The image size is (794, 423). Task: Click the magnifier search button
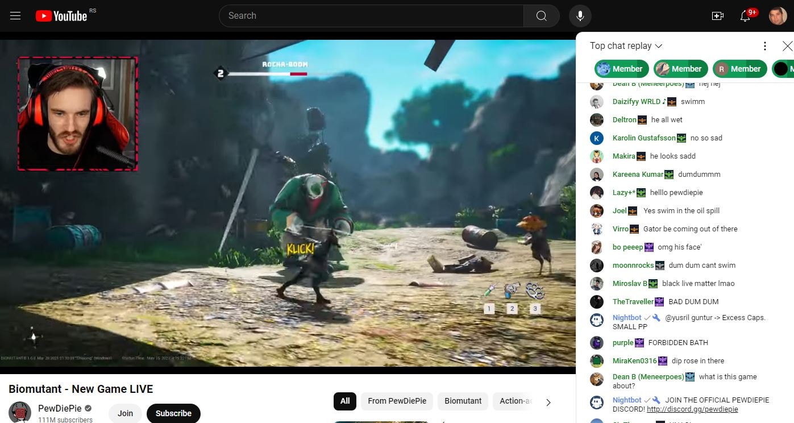point(542,16)
